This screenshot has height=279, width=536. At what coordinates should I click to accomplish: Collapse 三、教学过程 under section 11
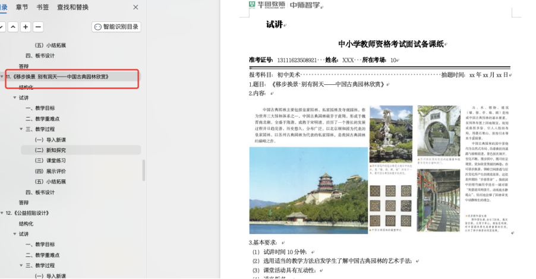click(x=21, y=129)
